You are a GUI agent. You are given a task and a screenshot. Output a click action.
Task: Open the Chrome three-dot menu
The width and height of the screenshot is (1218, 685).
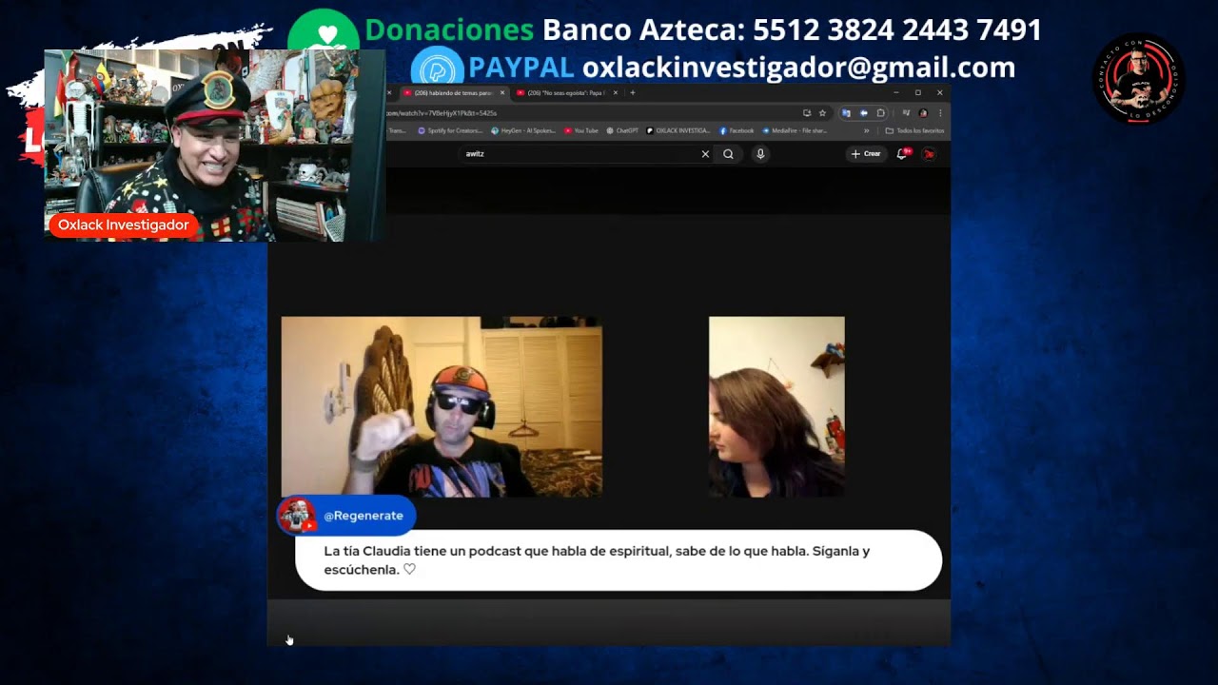coord(940,113)
